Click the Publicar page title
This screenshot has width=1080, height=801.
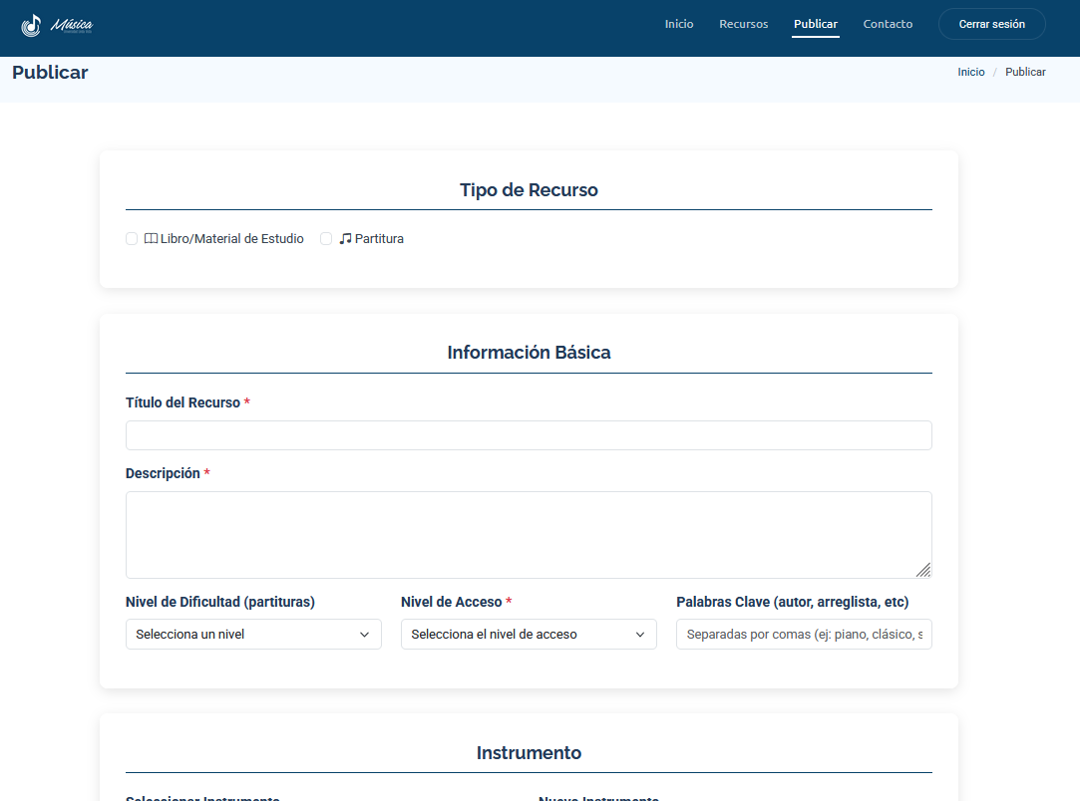[x=50, y=73]
